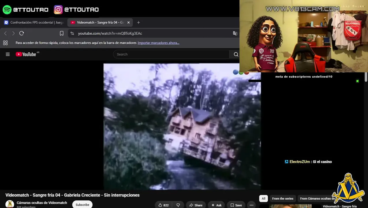Close the Videomatch browser tab
Image resolution: width=368 pixels, height=208 pixels.
[128, 22]
